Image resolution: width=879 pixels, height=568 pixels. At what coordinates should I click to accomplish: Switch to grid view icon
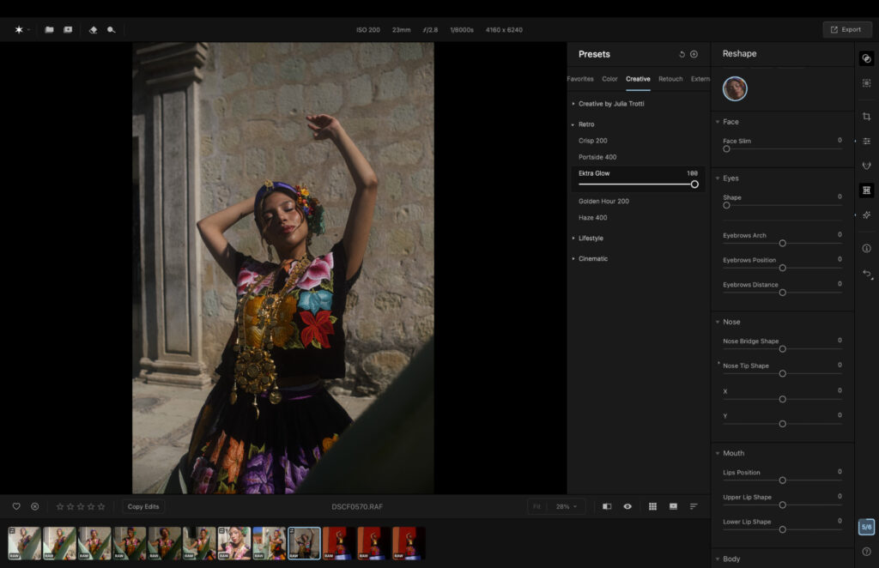[652, 506]
